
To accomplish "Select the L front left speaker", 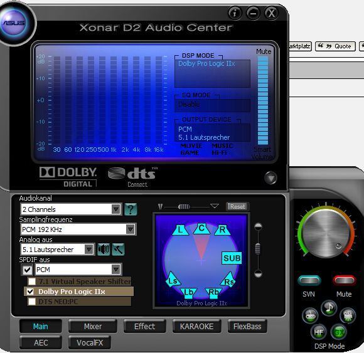I will pyautogui.click(x=179, y=230).
